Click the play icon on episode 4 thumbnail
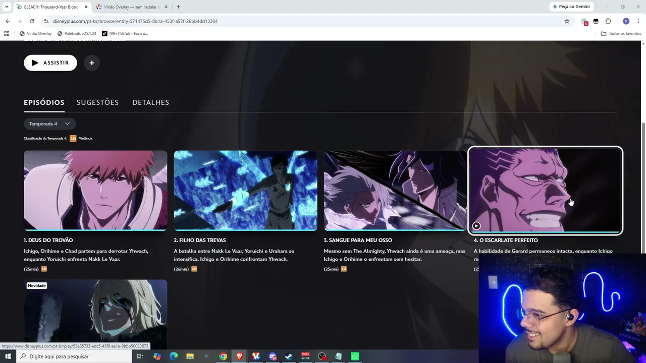Viewport: 646px width, 363px height. tap(476, 226)
